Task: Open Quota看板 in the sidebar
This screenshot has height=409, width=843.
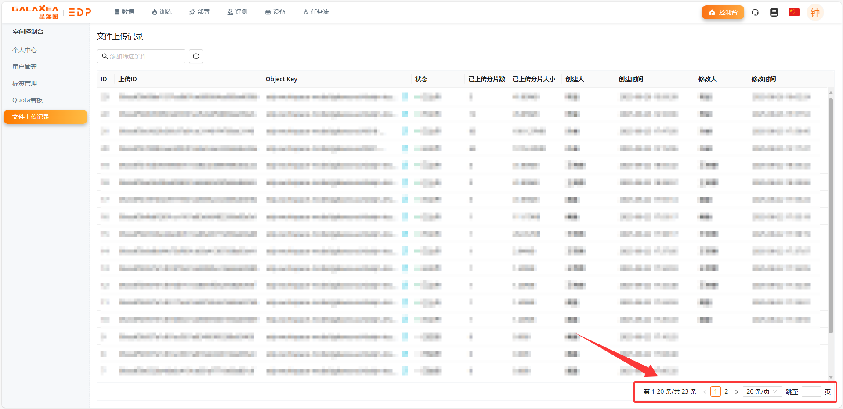Action: click(x=27, y=100)
